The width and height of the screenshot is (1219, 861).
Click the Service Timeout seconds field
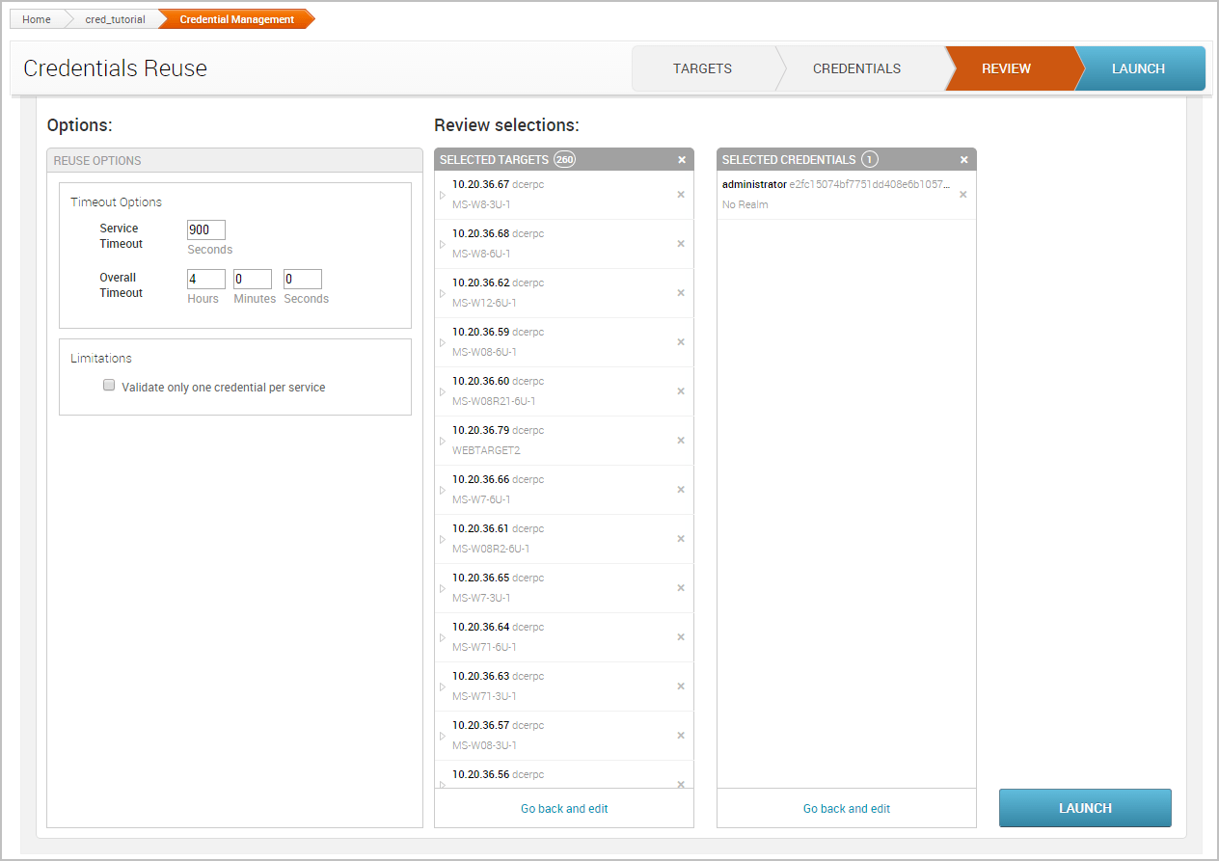205,229
